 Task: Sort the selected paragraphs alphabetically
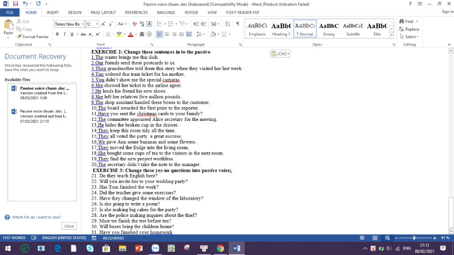coord(227,24)
